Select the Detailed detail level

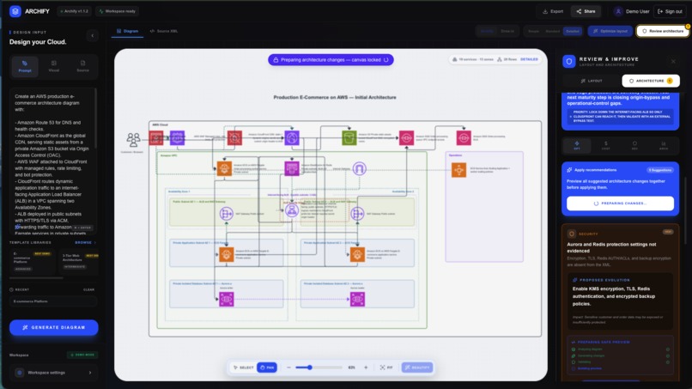click(573, 32)
